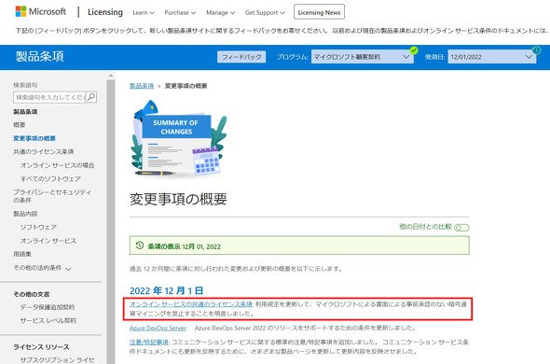Viewport: 550px width, 364px height.
Task: Open the Get Support menu
Action: (265, 13)
